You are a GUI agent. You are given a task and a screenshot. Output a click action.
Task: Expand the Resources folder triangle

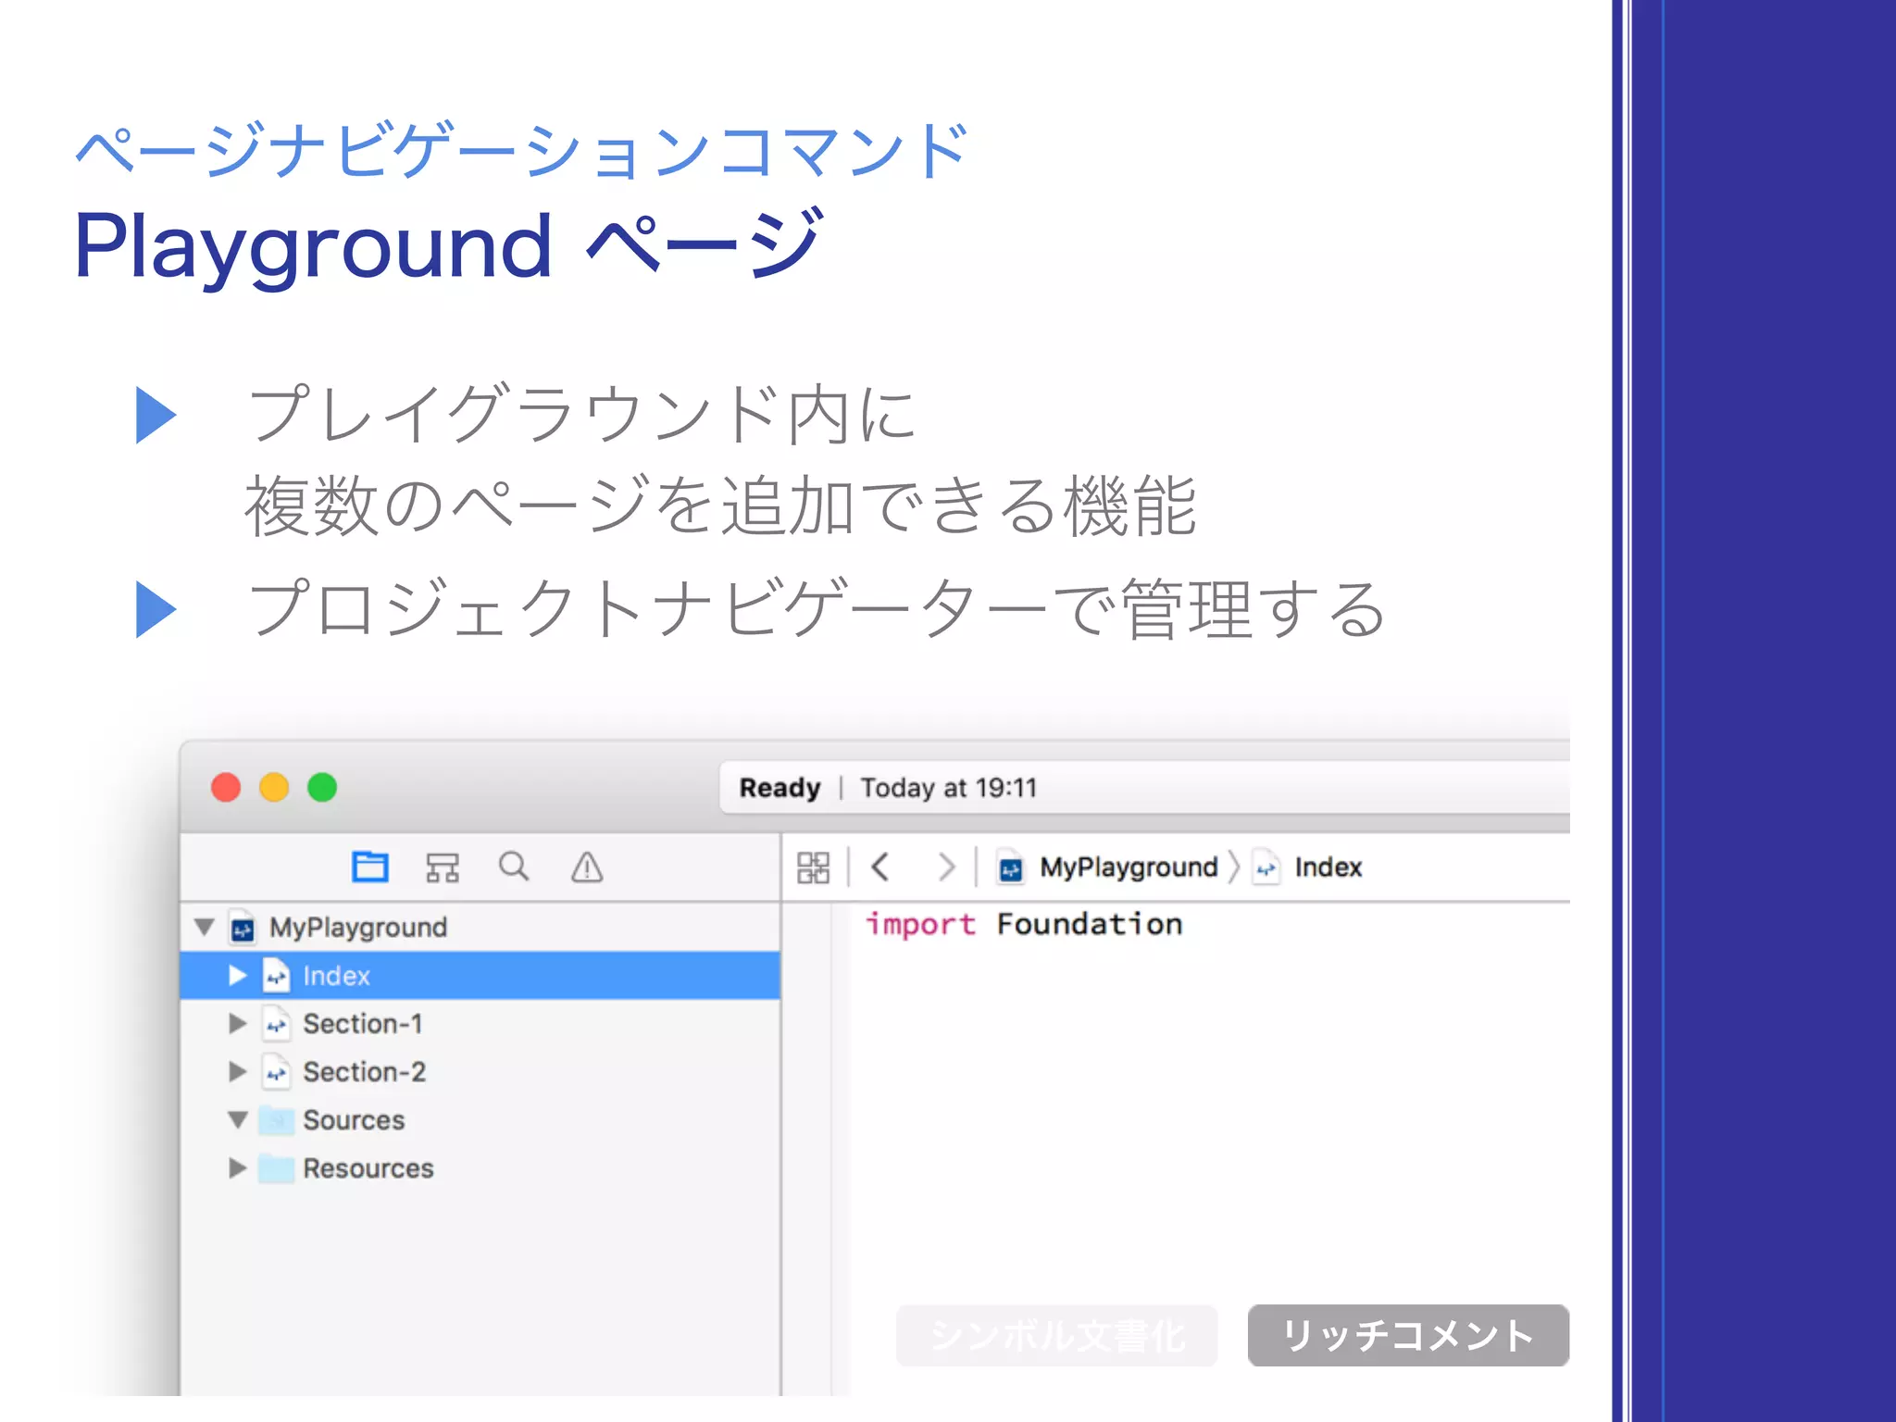click(238, 1168)
